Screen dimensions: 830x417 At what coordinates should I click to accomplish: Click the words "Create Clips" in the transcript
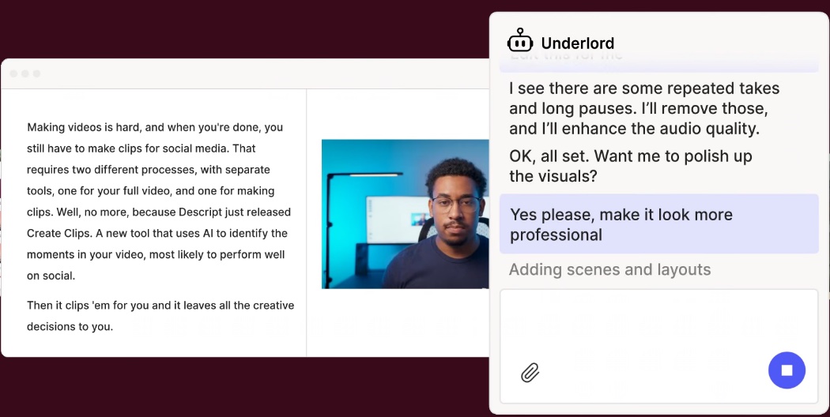click(57, 233)
